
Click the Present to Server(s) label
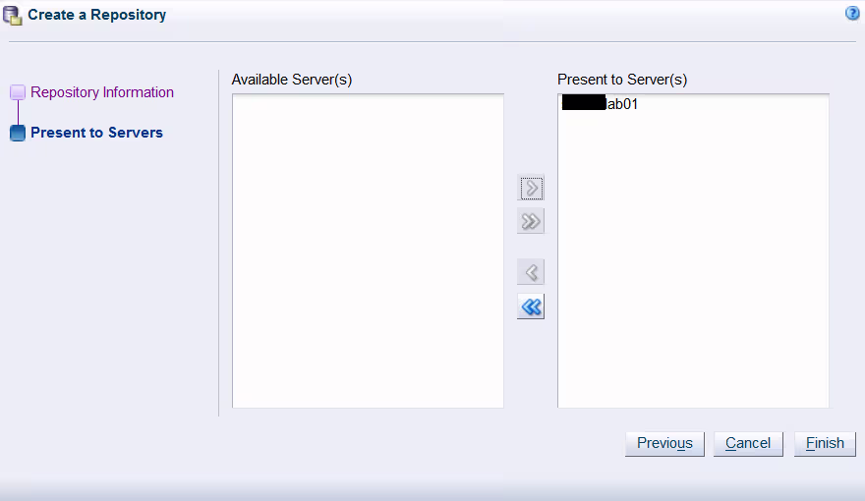(x=622, y=80)
